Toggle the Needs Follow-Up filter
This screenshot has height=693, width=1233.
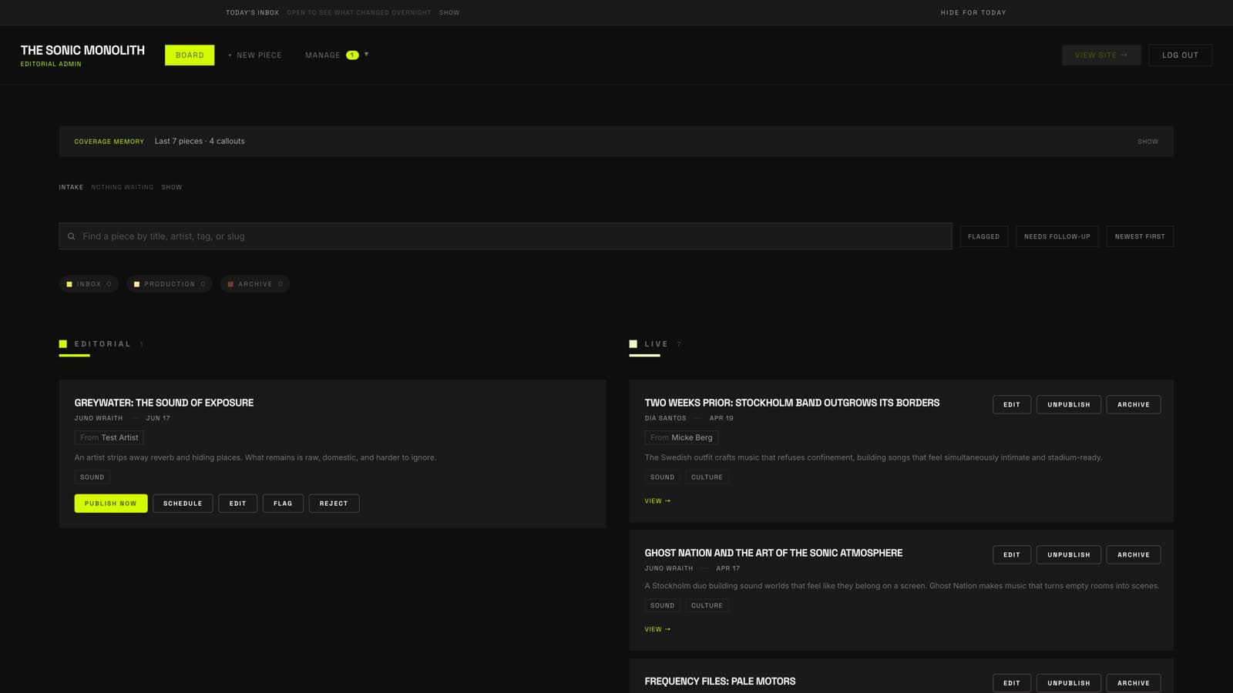coord(1057,236)
